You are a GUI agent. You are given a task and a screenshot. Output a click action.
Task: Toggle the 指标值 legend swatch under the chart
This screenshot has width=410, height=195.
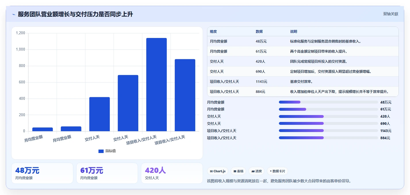pos(101,151)
